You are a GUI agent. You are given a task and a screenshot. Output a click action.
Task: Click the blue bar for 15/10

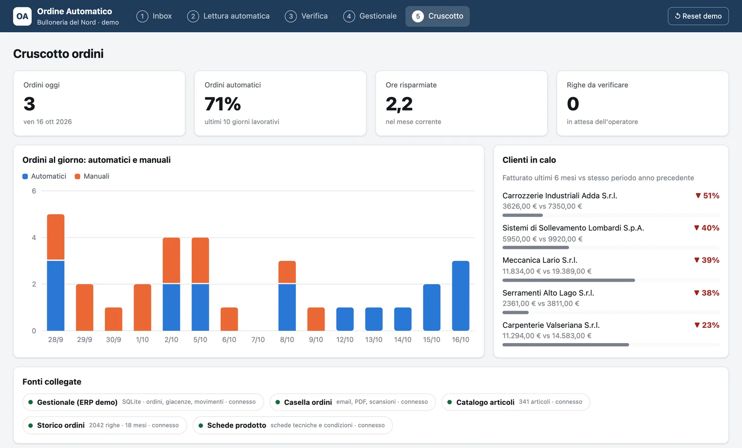[x=432, y=307]
